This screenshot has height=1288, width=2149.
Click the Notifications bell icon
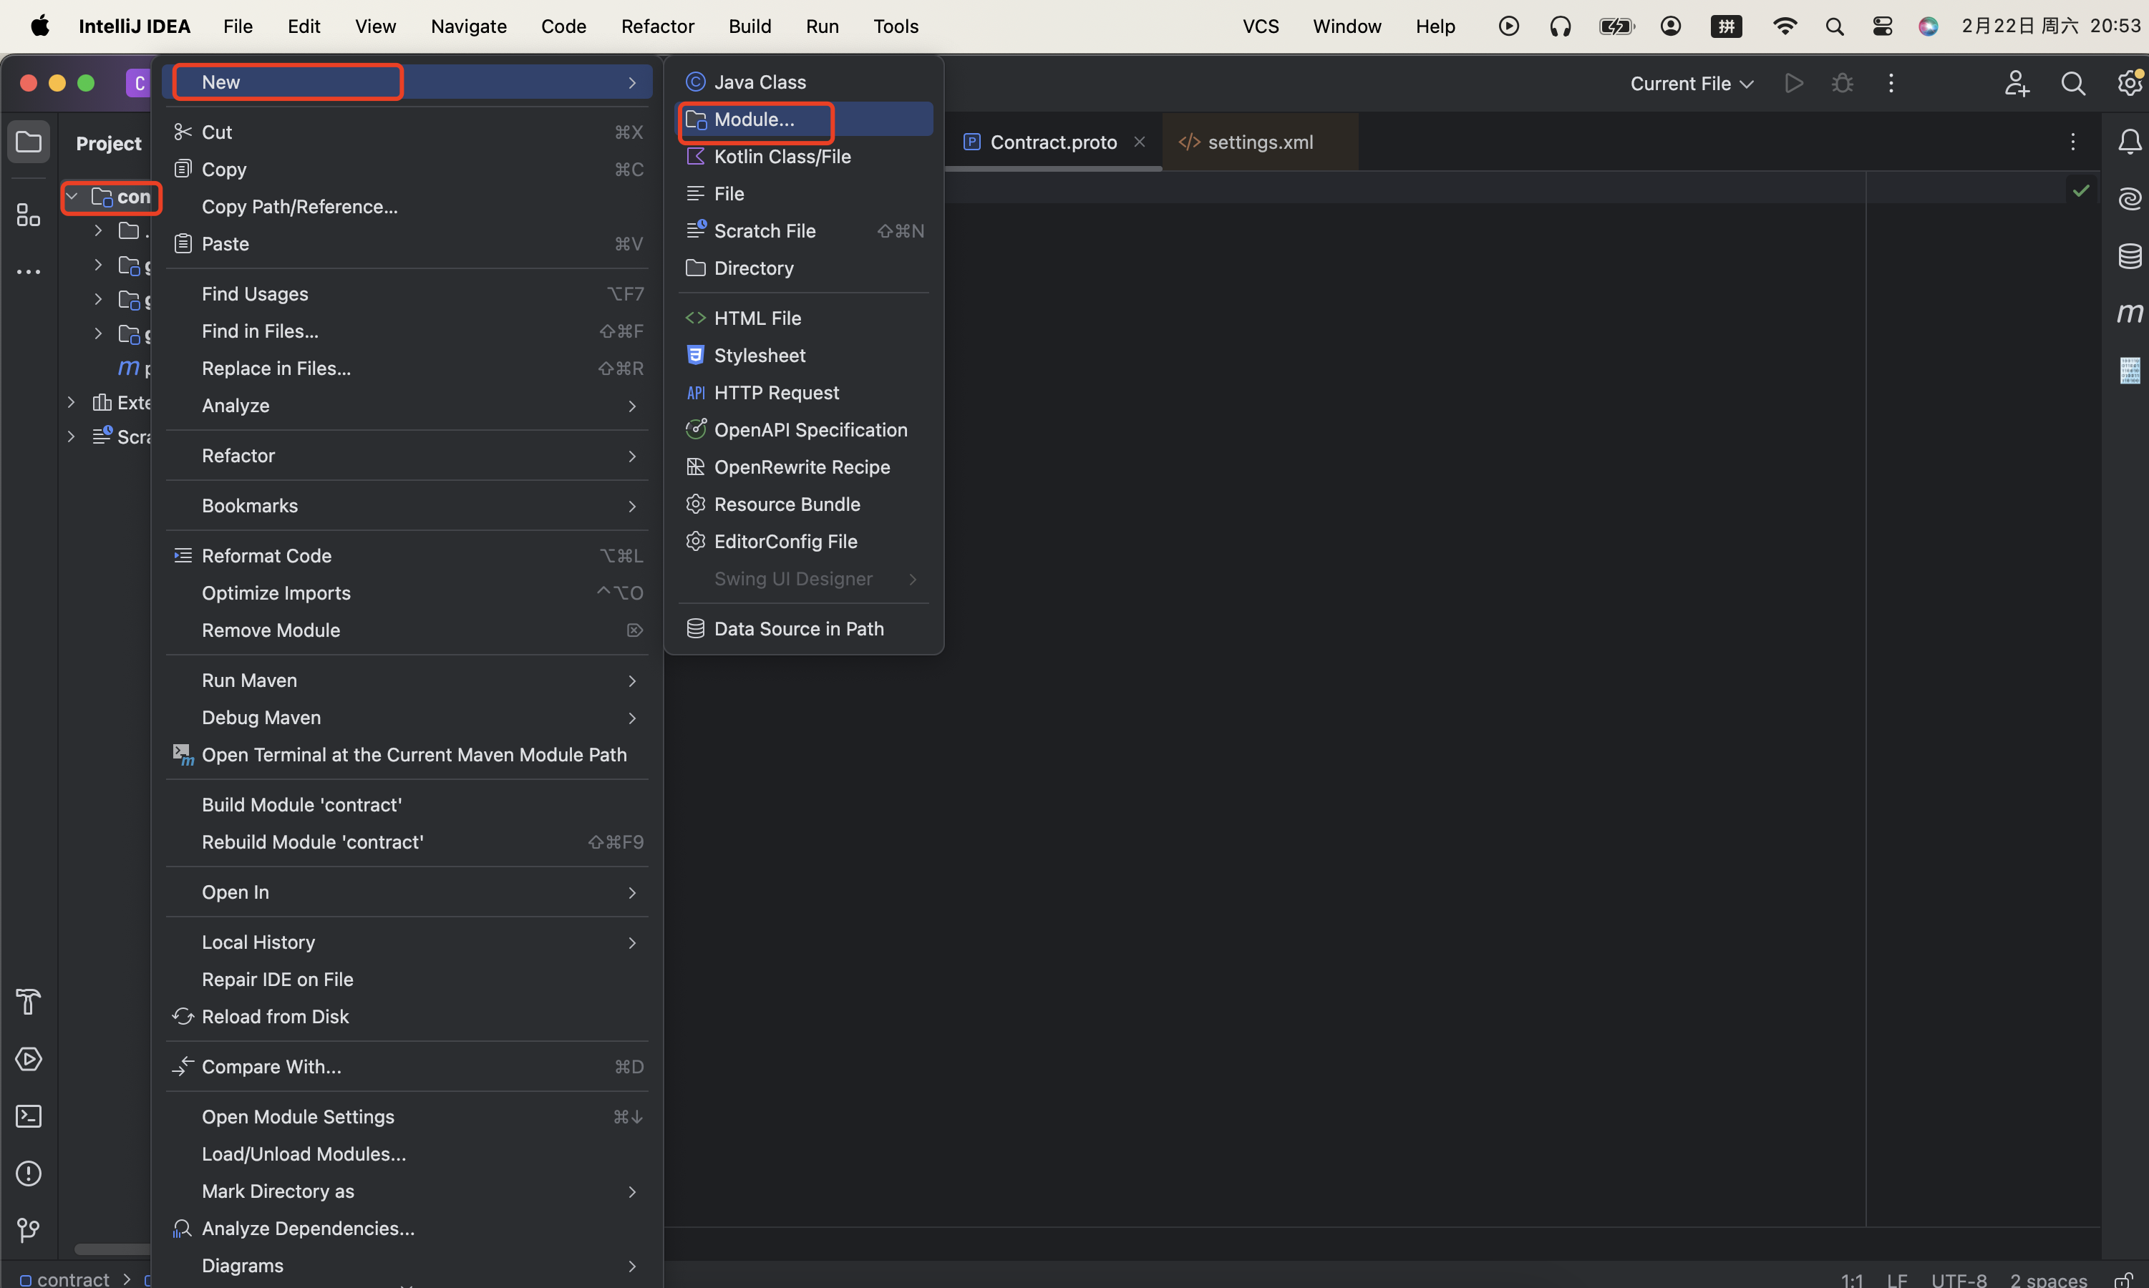point(2129,142)
